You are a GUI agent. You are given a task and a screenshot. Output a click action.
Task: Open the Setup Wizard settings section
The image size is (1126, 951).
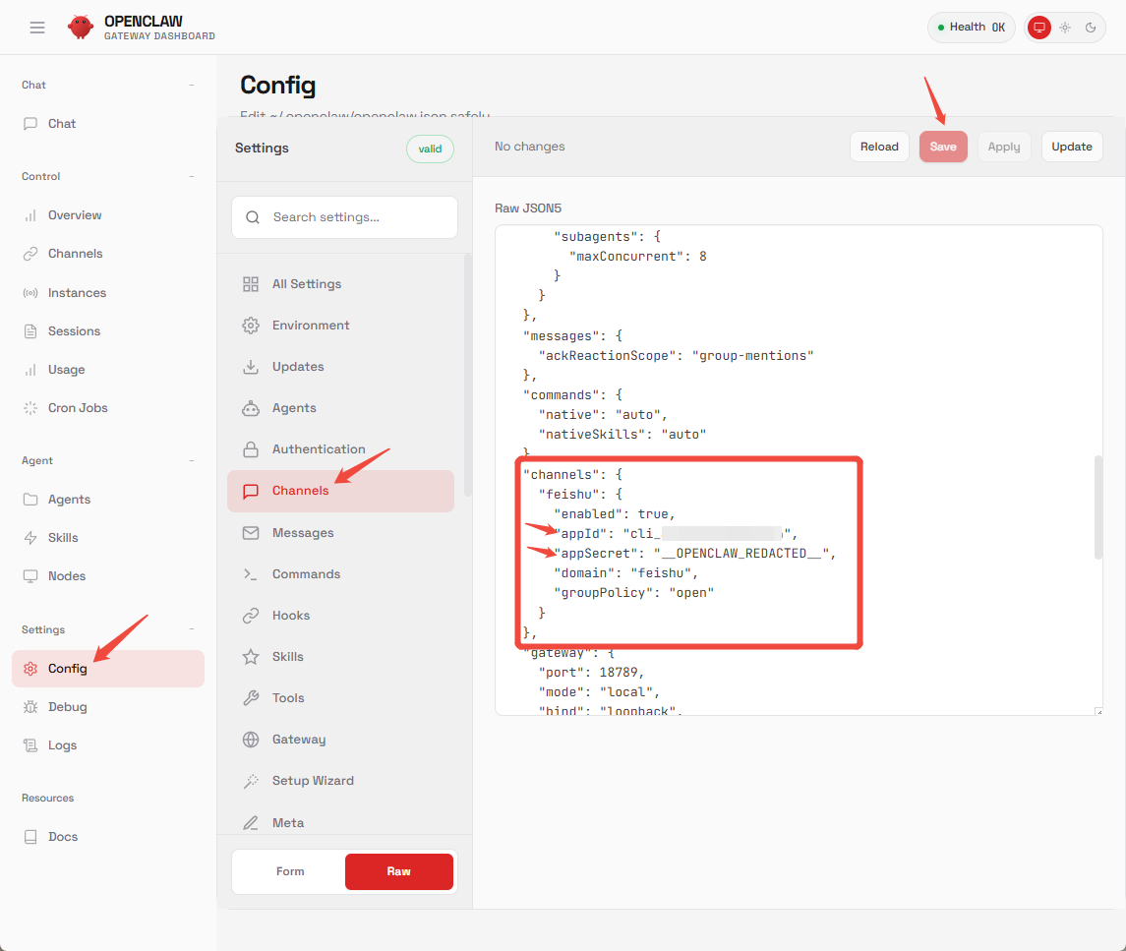[313, 781]
